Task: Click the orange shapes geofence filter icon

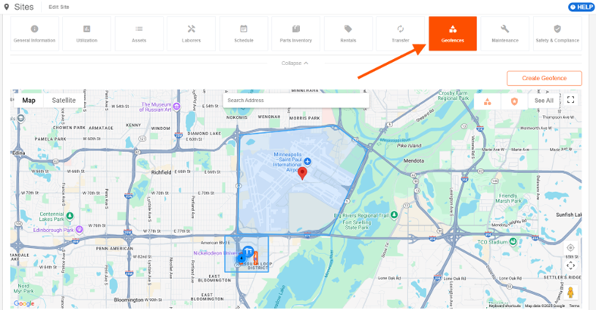Action: coord(487,101)
